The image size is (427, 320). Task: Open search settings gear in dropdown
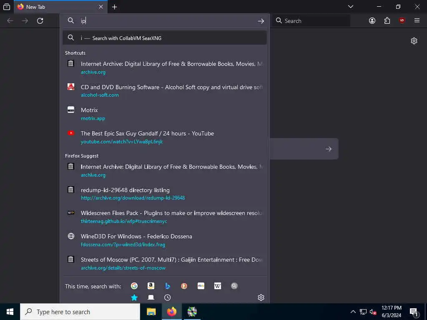(261, 297)
